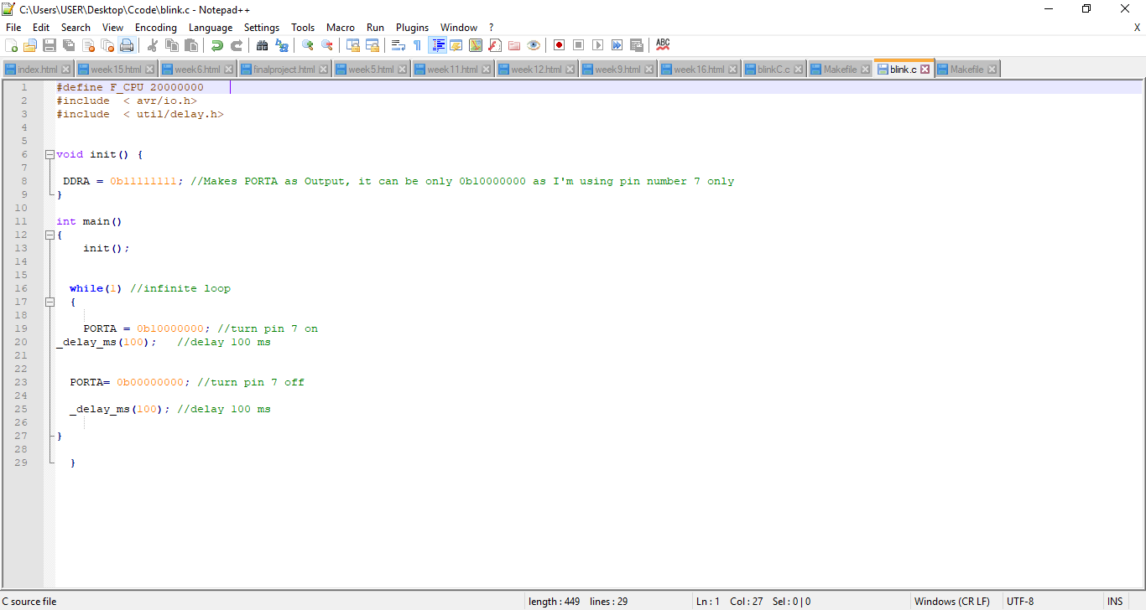Click the Windows (CR LF) status entry
Image resolution: width=1146 pixels, height=610 pixels.
click(x=952, y=602)
